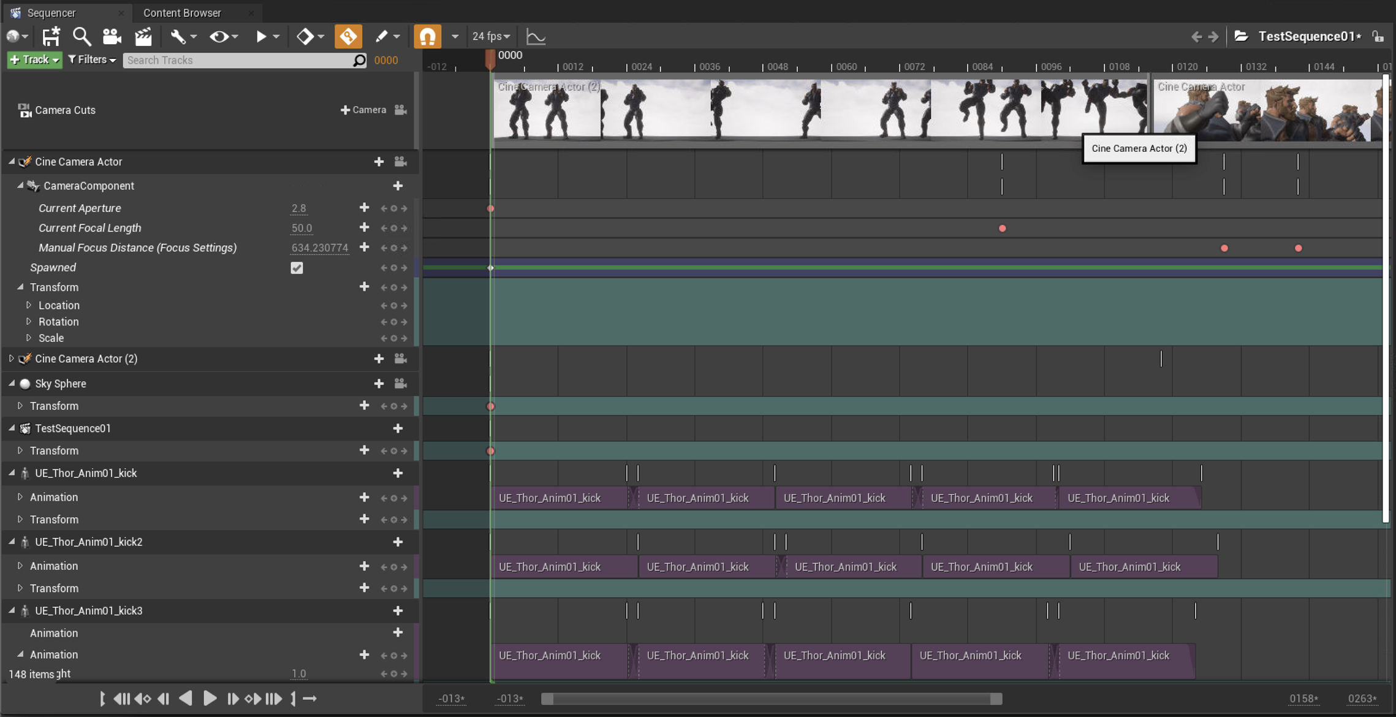Click the +Camera button on Camera Cuts
The height and width of the screenshot is (717, 1396).
coord(363,110)
